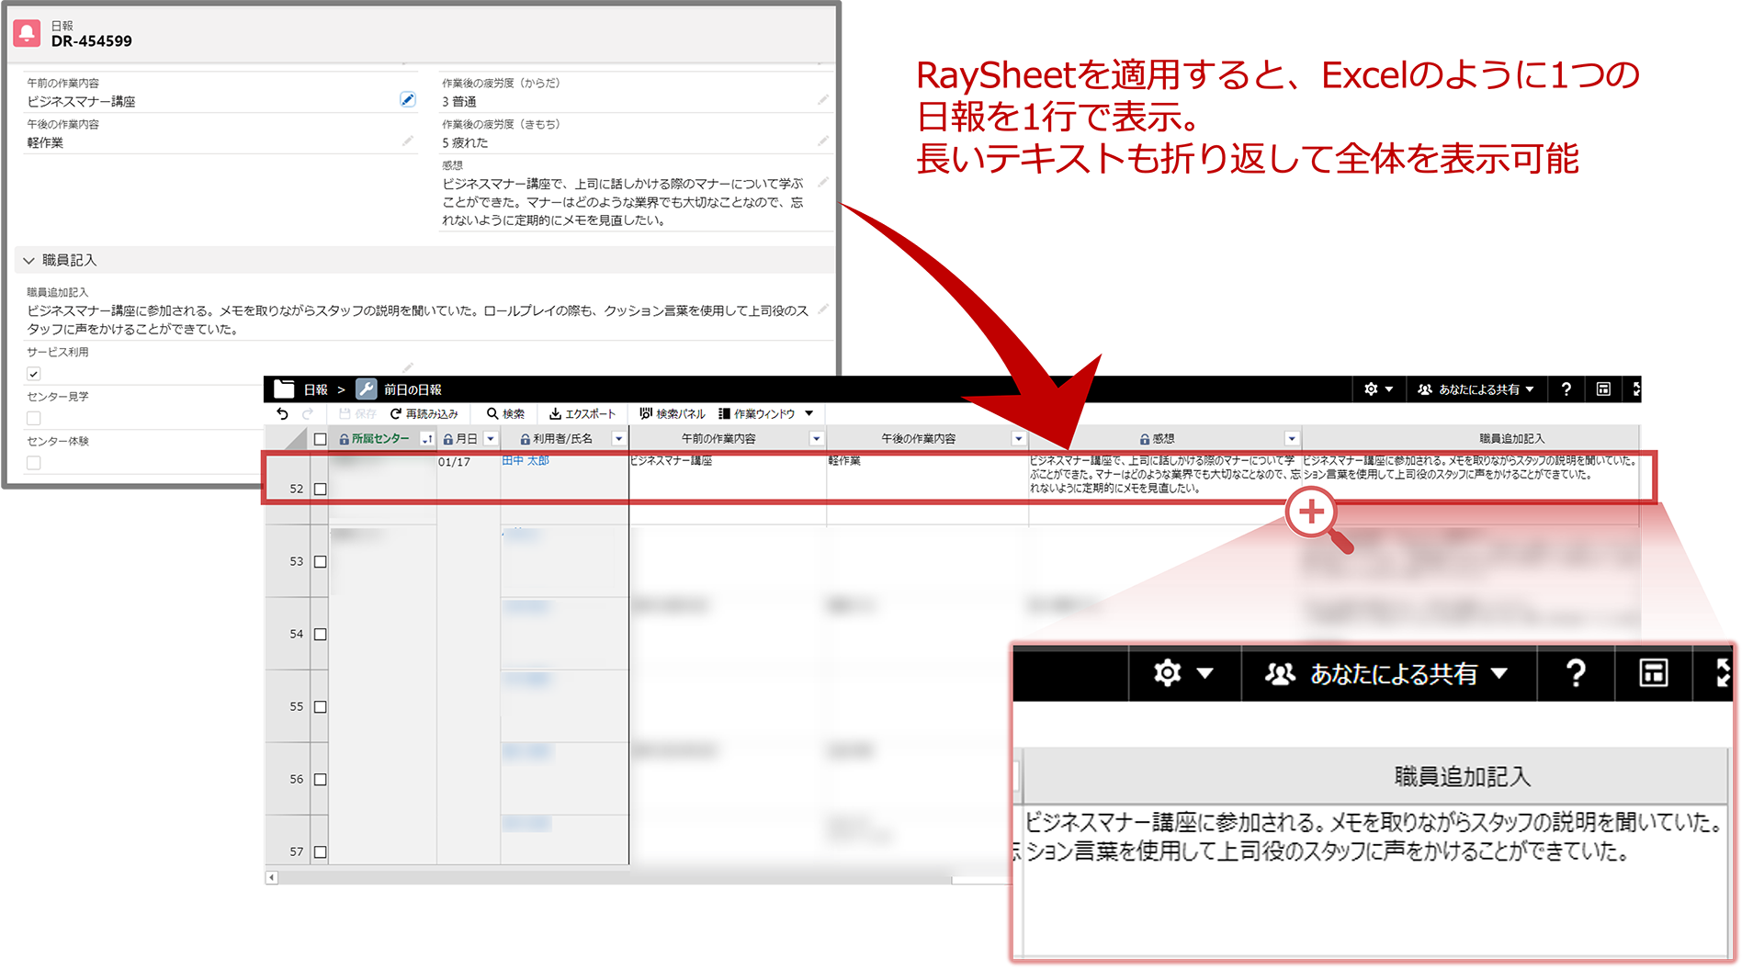The height and width of the screenshot is (969, 1764).
Task: Open the 月日 column filter dropdown
Action: pos(491,439)
